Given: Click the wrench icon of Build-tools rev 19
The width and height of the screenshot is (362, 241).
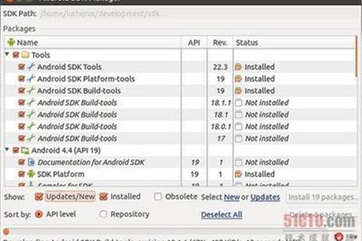Looking at the screenshot, I should pos(31,90).
